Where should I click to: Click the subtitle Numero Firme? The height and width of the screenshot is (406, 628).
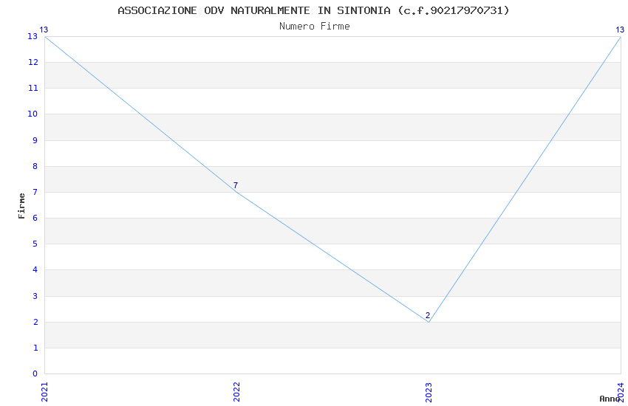(x=315, y=27)
